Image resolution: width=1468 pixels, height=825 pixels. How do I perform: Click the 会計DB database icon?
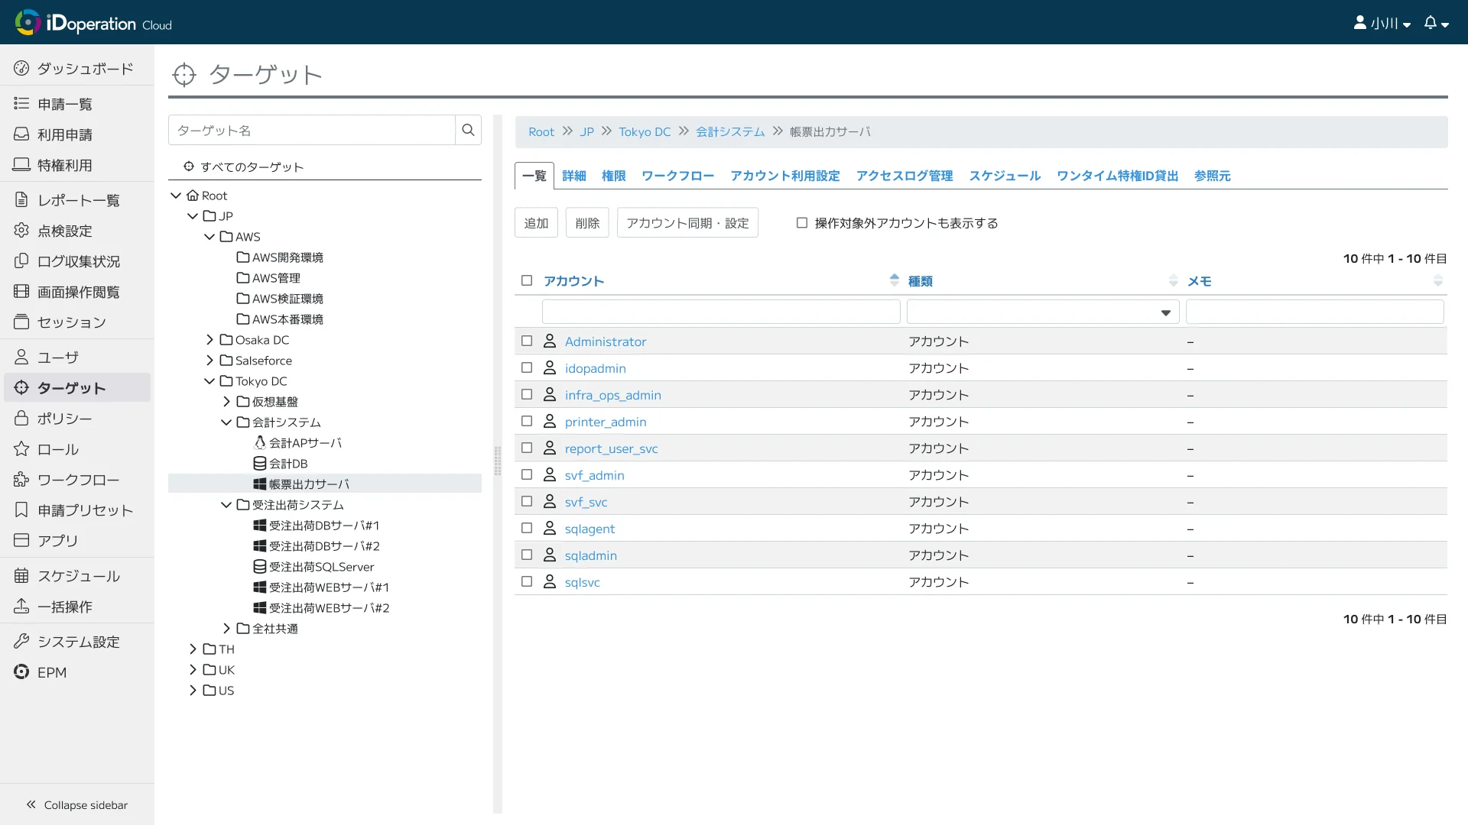pyautogui.click(x=260, y=464)
